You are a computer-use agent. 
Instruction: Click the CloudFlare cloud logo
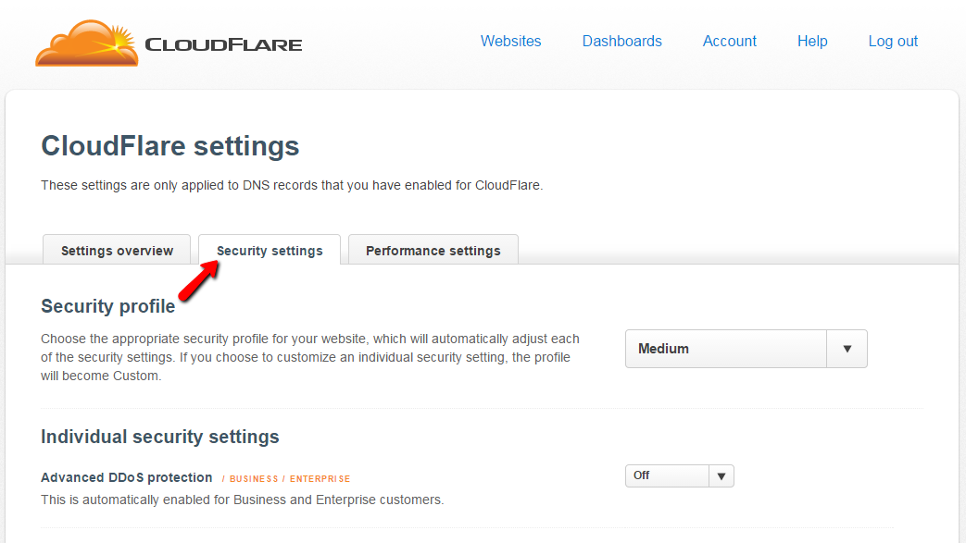coord(87,43)
